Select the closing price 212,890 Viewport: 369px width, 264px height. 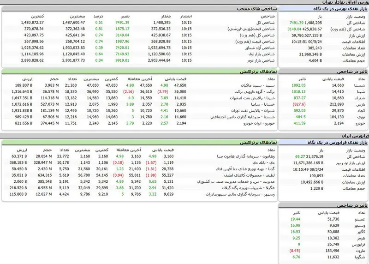click(x=337, y=104)
